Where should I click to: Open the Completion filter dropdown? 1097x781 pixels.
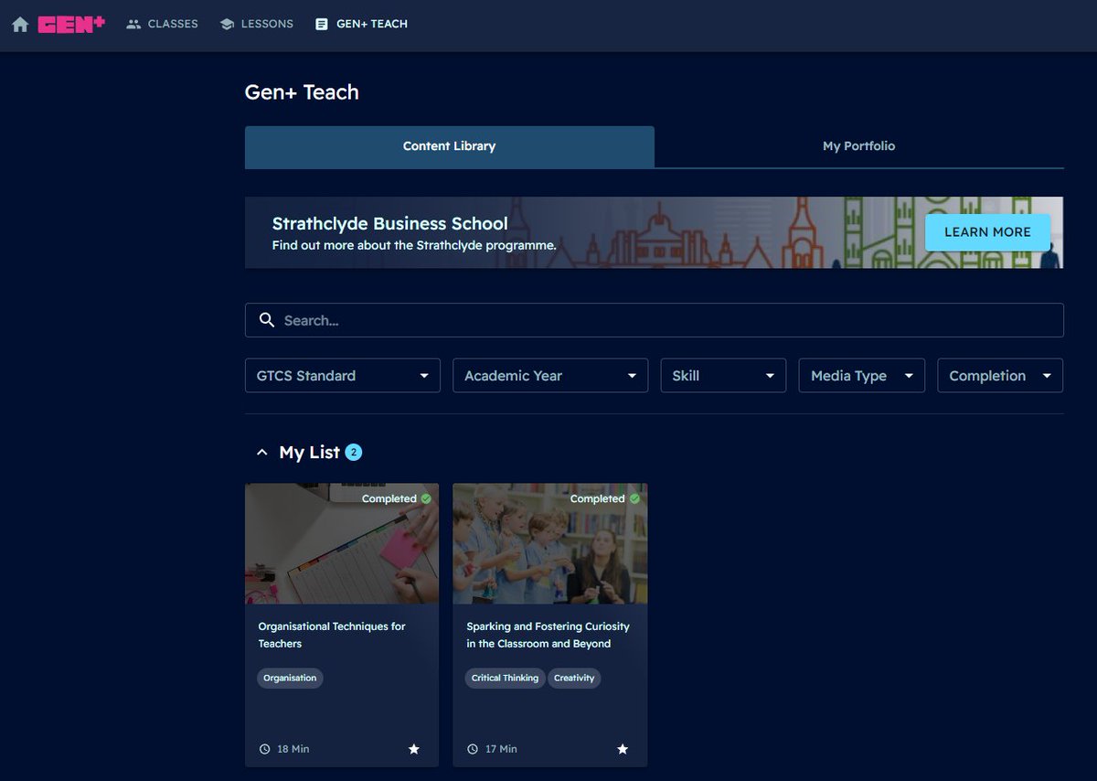coord(1000,376)
